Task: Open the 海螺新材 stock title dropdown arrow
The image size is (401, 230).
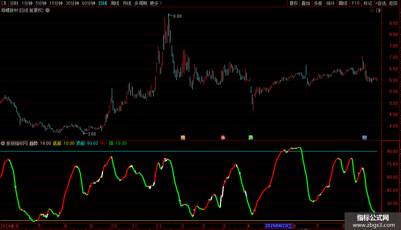Action: (48, 11)
